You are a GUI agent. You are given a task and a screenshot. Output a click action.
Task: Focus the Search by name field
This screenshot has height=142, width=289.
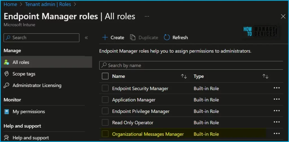[191, 65]
